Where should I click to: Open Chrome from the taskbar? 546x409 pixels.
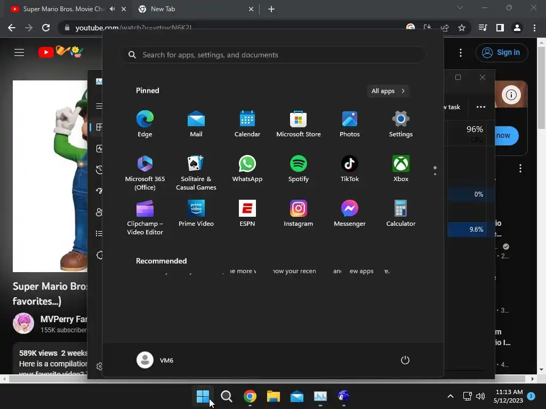point(250,396)
